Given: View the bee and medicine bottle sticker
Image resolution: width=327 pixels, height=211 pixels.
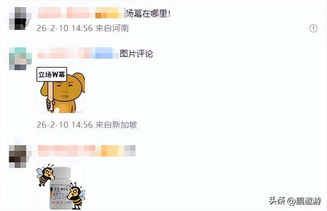Looking at the screenshot, I should (61, 186).
